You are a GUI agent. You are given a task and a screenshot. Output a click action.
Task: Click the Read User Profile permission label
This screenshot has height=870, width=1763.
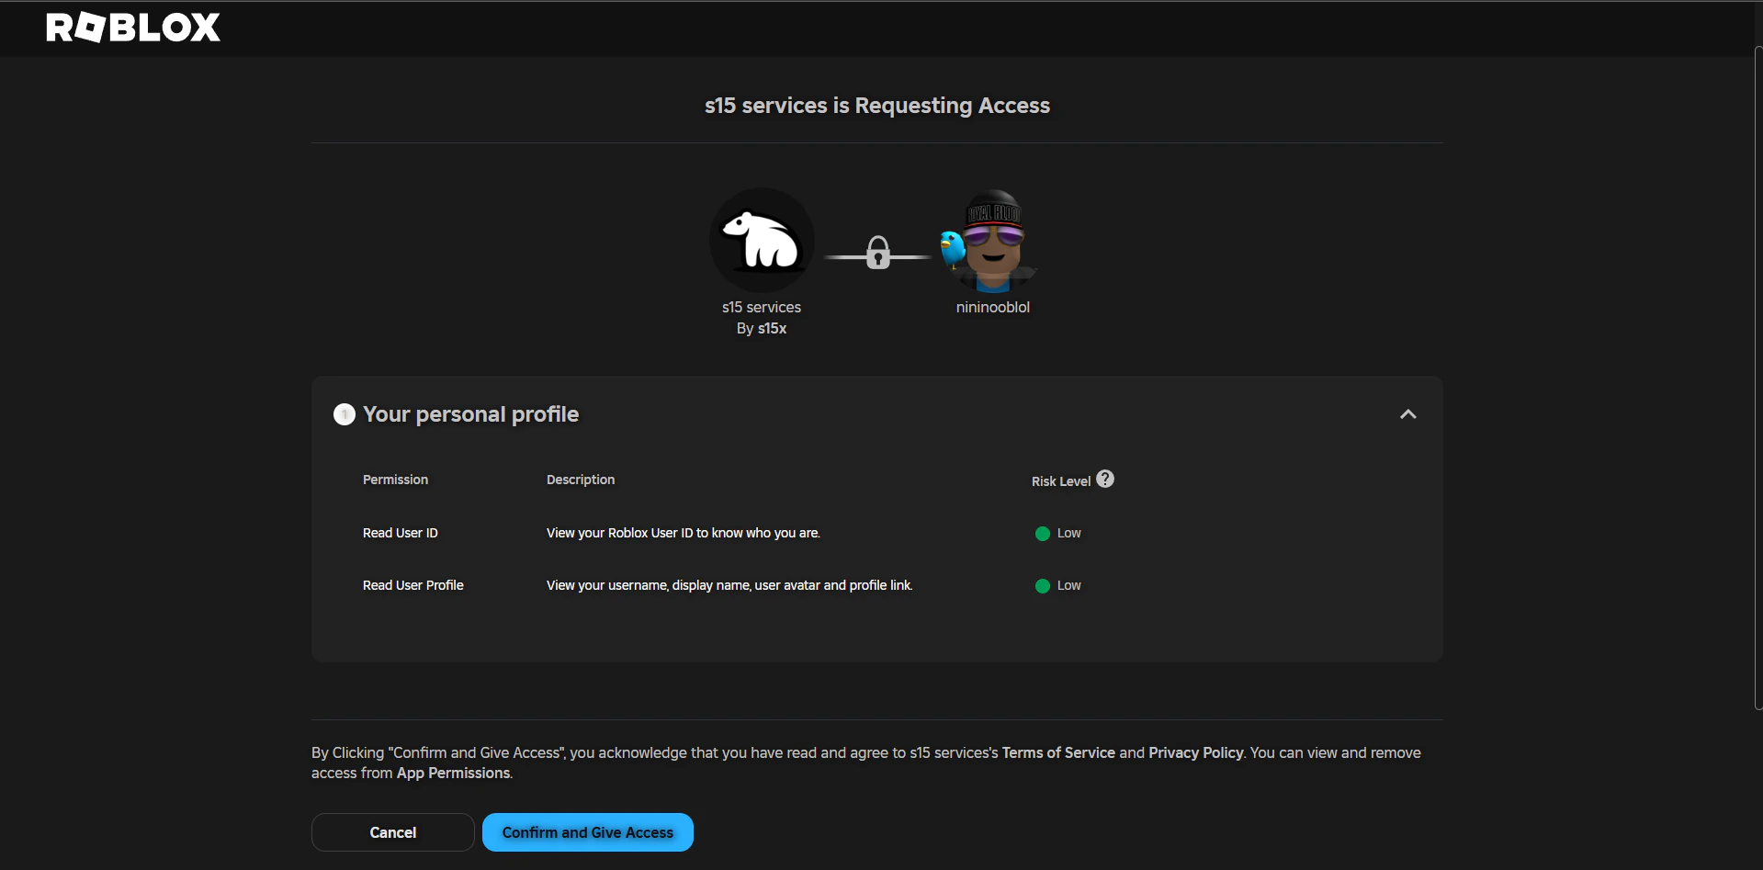click(x=413, y=585)
